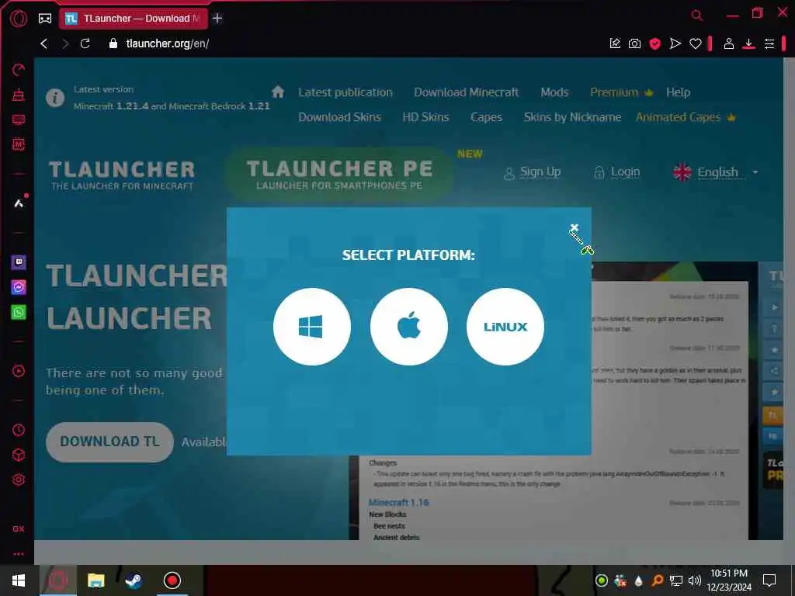This screenshot has height=596, width=795.
Task: Open Animated Capes link
Action: (x=685, y=117)
